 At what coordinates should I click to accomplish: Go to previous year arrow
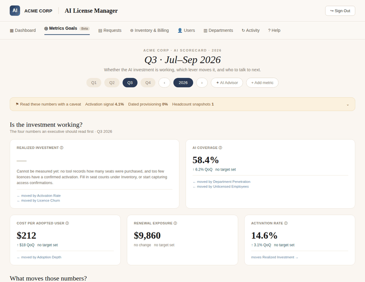164,83
